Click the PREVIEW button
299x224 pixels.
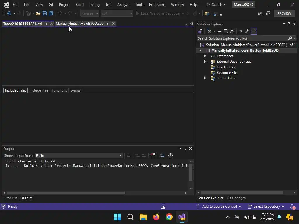click(x=284, y=13)
